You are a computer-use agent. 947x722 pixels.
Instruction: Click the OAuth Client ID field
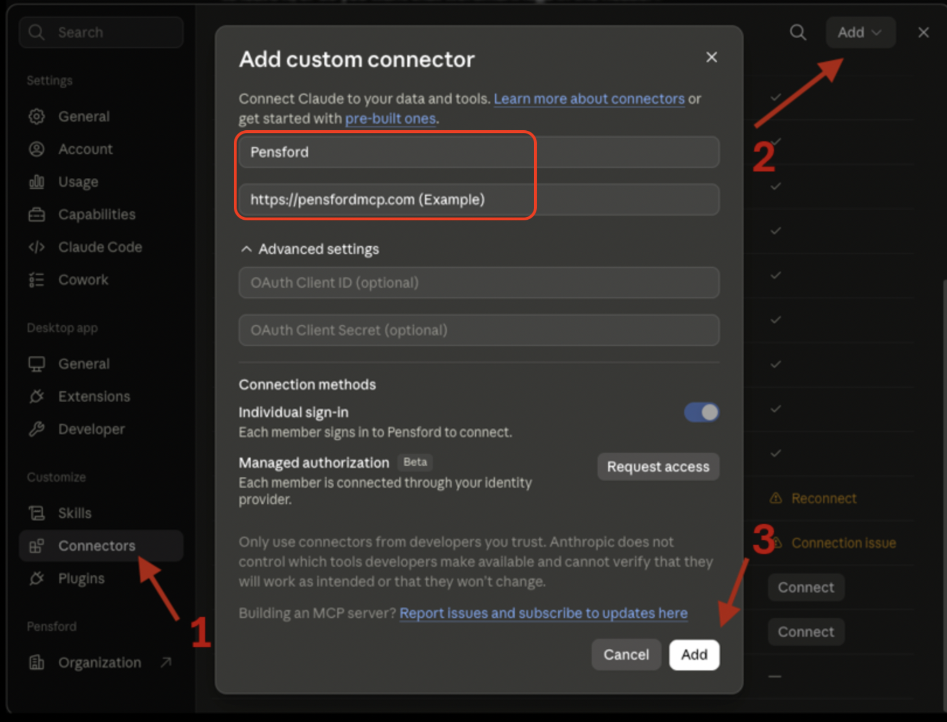click(x=479, y=283)
